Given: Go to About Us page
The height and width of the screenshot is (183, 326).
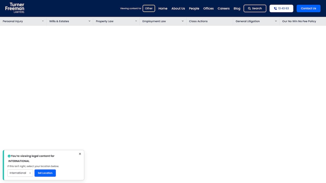Looking at the screenshot, I should tap(178, 8).
